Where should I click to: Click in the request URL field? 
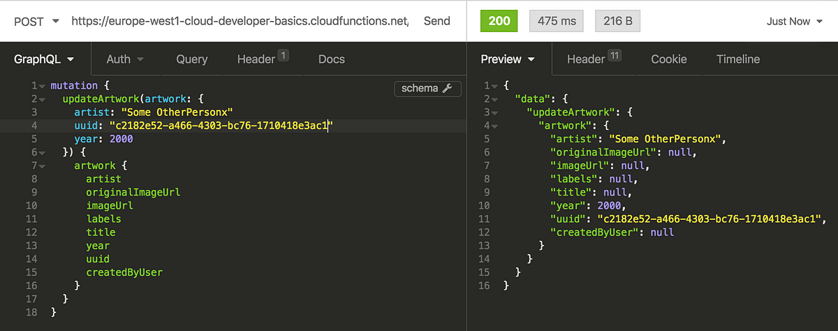point(240,21)
